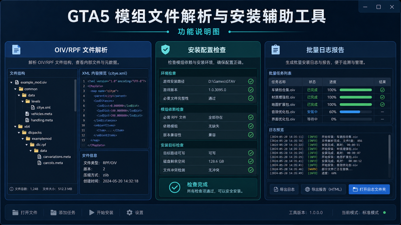Click the result check for 车辆包合集.oiv
401x225 pixels.
(x=382, y=90)
